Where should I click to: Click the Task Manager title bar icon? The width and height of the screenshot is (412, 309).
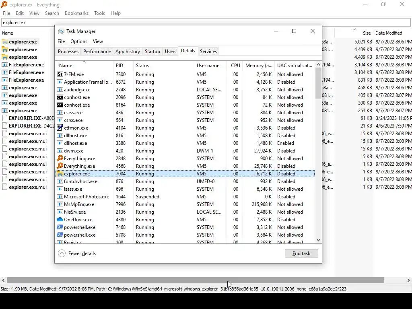(61, 31)
